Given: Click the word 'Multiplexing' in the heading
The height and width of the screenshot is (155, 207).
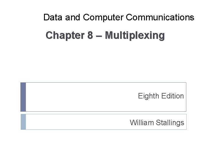Looking at the screenshot, I should point(135,36).
